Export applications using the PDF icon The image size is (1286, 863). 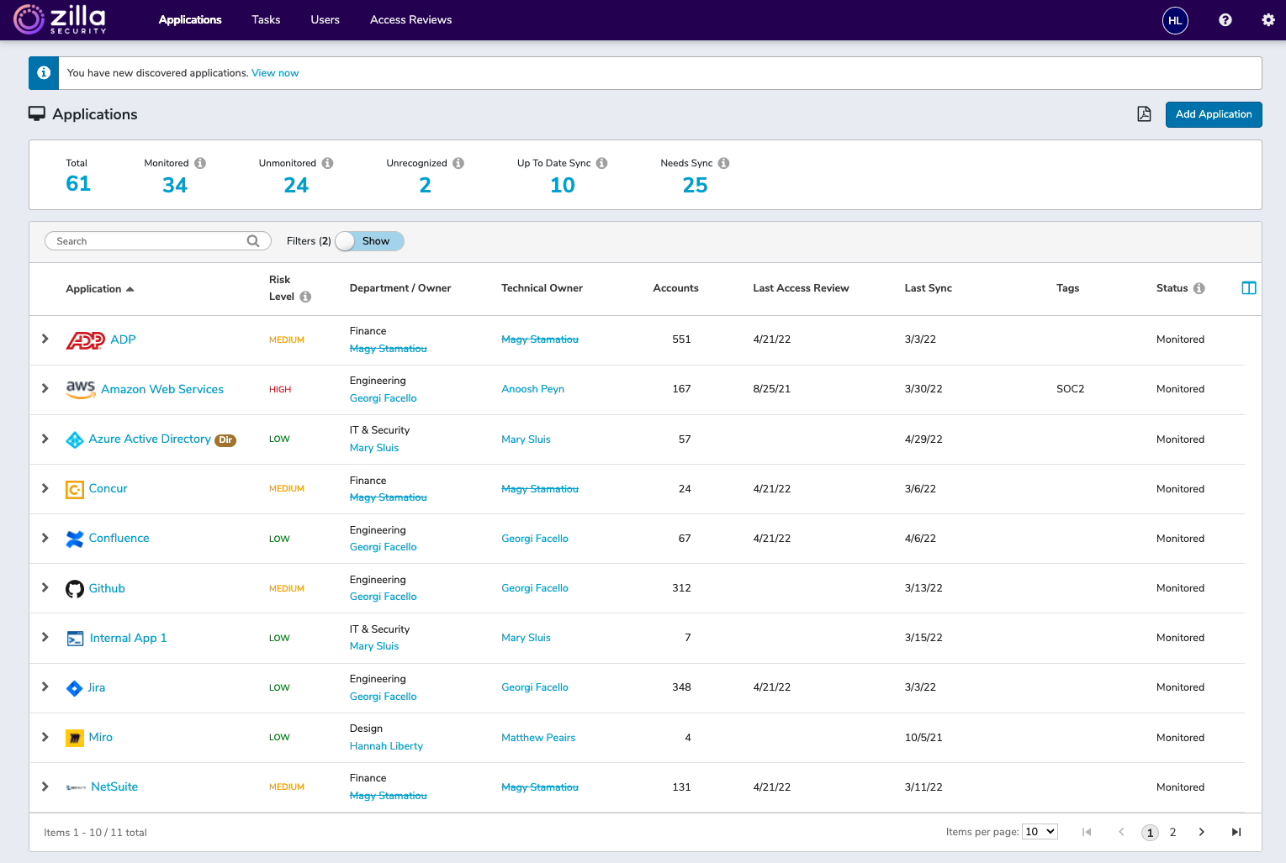coord(1144,113)
